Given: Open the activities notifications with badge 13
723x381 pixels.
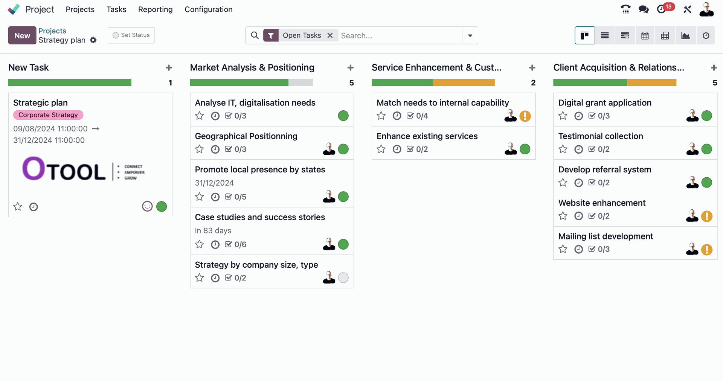Looking at the screenshot, I should click(662, 9).
